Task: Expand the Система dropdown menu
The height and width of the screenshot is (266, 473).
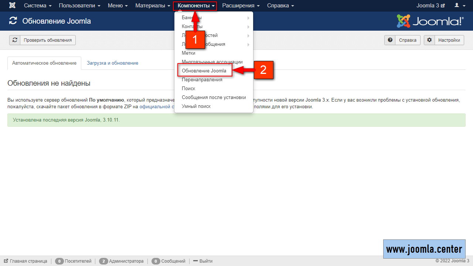Action: [x=38, y=6]
